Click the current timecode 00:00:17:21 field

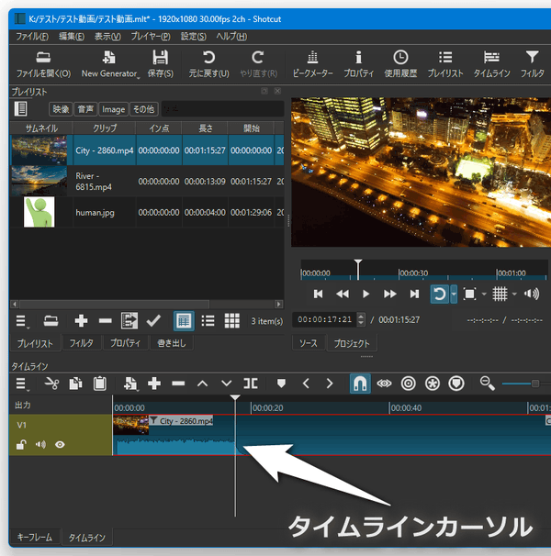(x=325, y=320)
